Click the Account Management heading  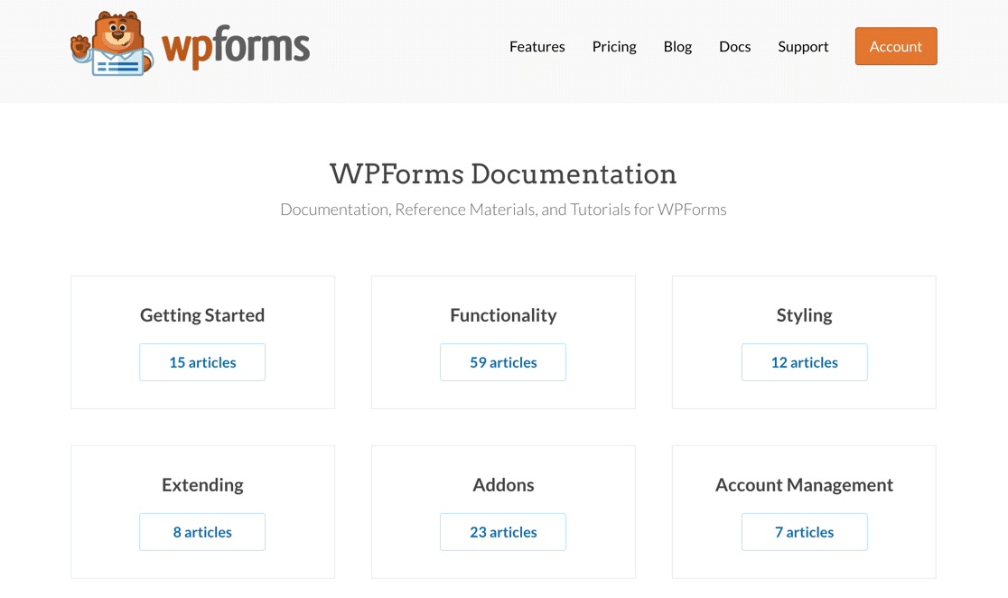804,485
